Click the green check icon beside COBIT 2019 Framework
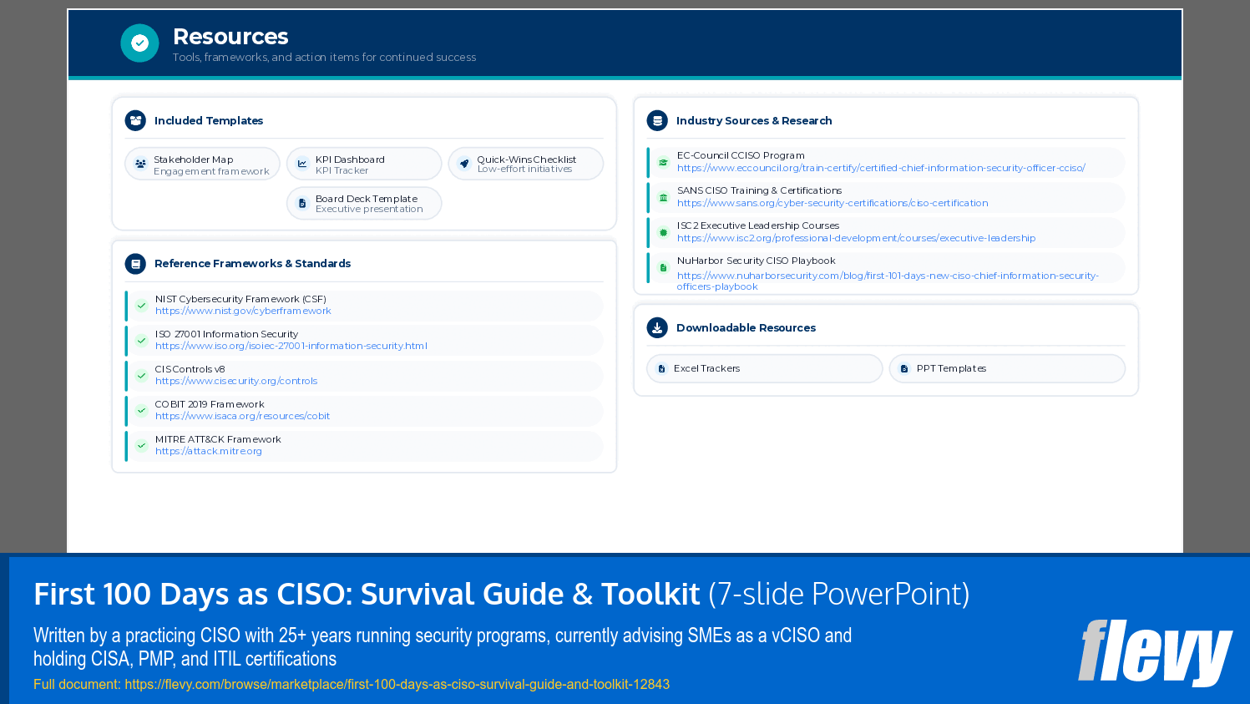The width and height of the screenshot is (1250, 704). coord(142,411)
